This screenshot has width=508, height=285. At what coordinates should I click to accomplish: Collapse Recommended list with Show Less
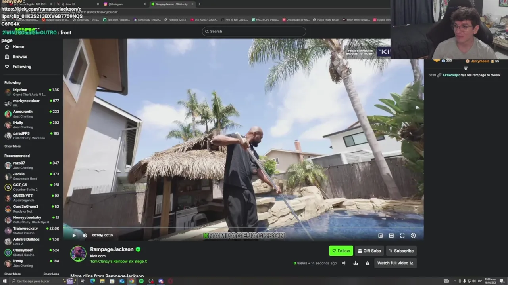click(x=51, y=274)
